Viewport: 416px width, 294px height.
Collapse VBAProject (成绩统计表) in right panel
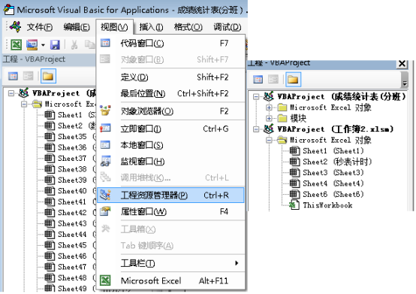click(x=256, y=97)
